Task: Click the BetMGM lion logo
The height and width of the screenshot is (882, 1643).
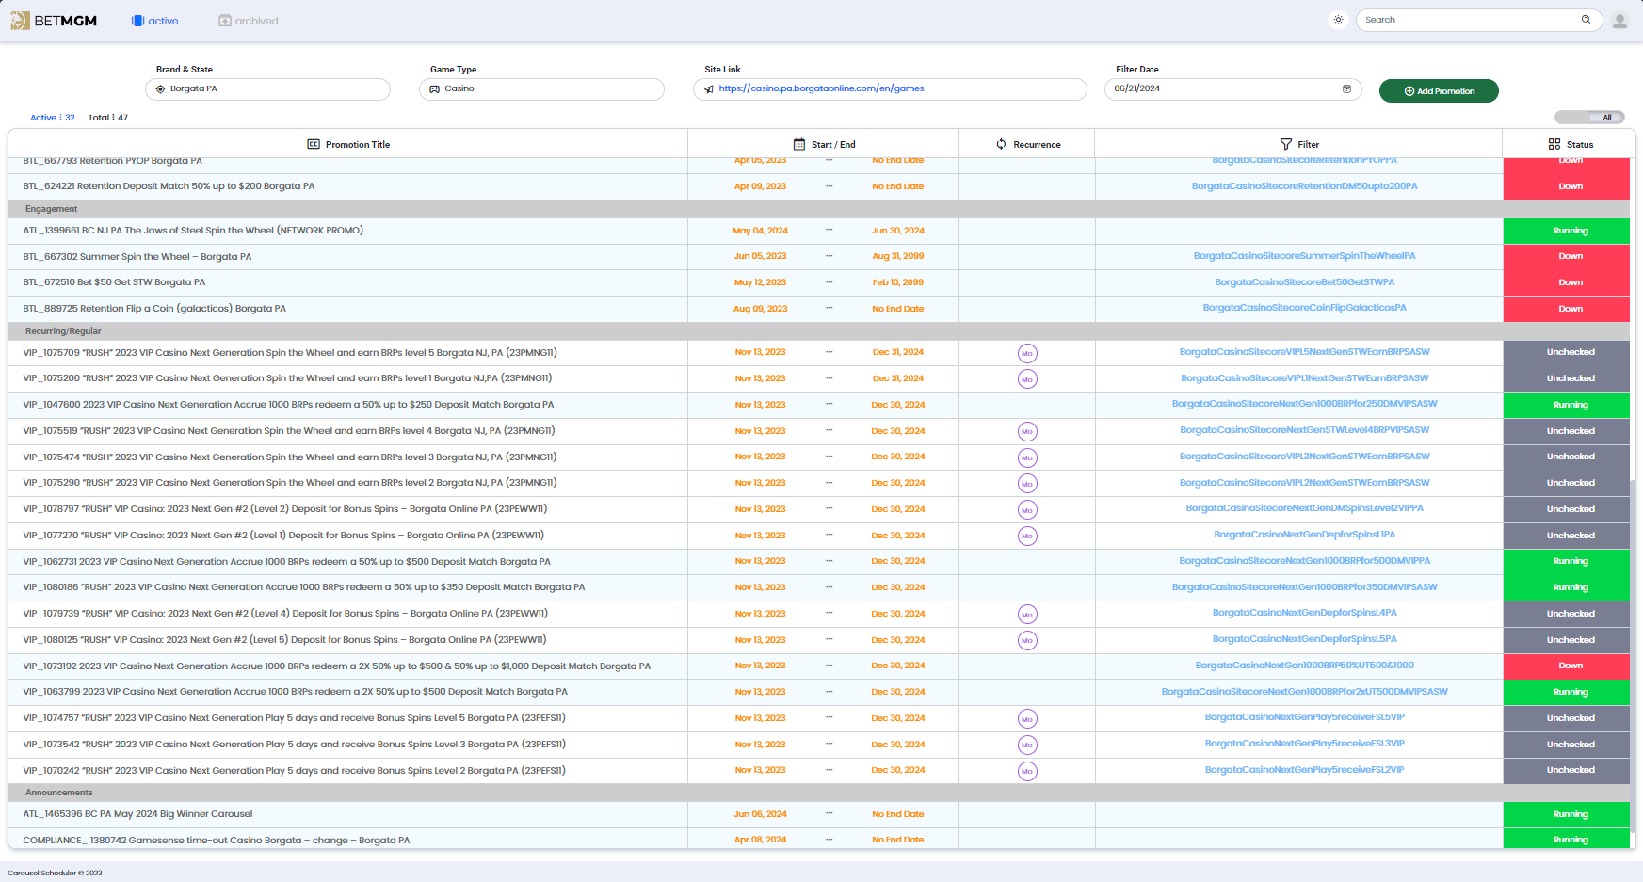Action: coord(20,21)
